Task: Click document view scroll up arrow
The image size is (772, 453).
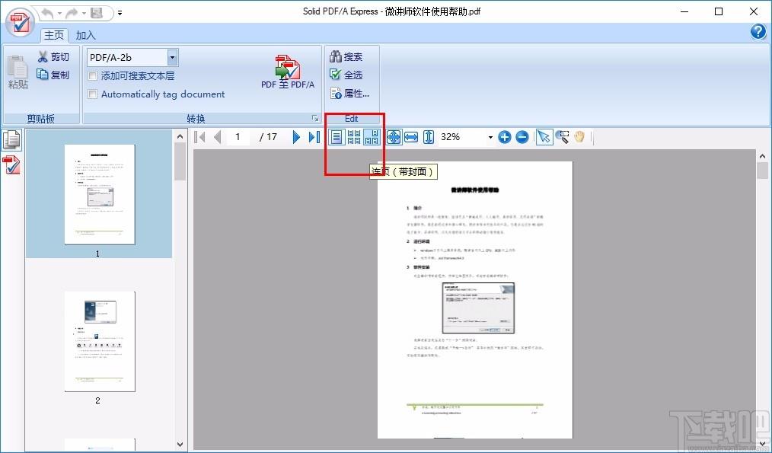Action: pyautogui.click(x=763, y=156)
